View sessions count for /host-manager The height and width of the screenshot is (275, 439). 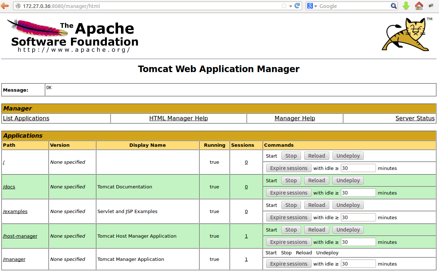coord(246,236)
